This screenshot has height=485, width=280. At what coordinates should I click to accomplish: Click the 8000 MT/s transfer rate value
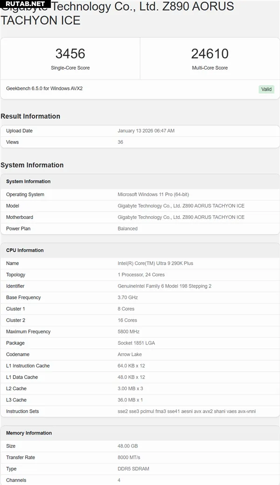tap(129, 457)
